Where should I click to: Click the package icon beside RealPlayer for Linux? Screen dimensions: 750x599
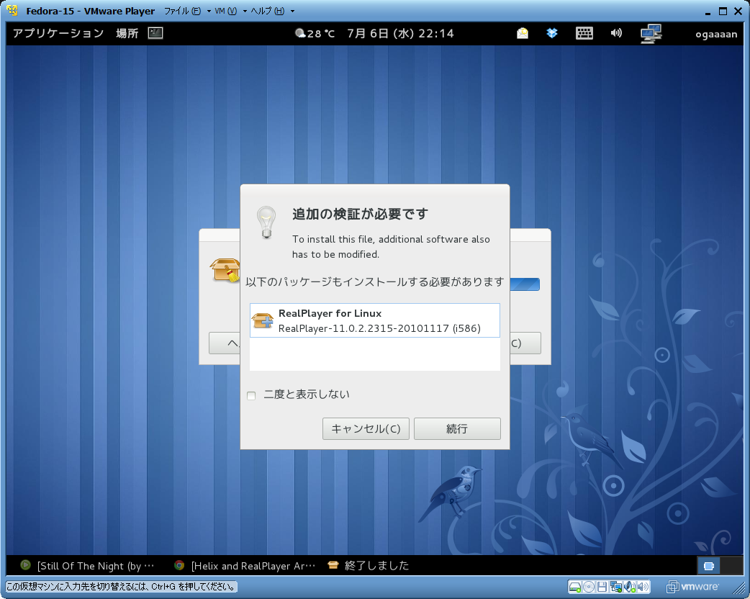[x=263, y=320]
